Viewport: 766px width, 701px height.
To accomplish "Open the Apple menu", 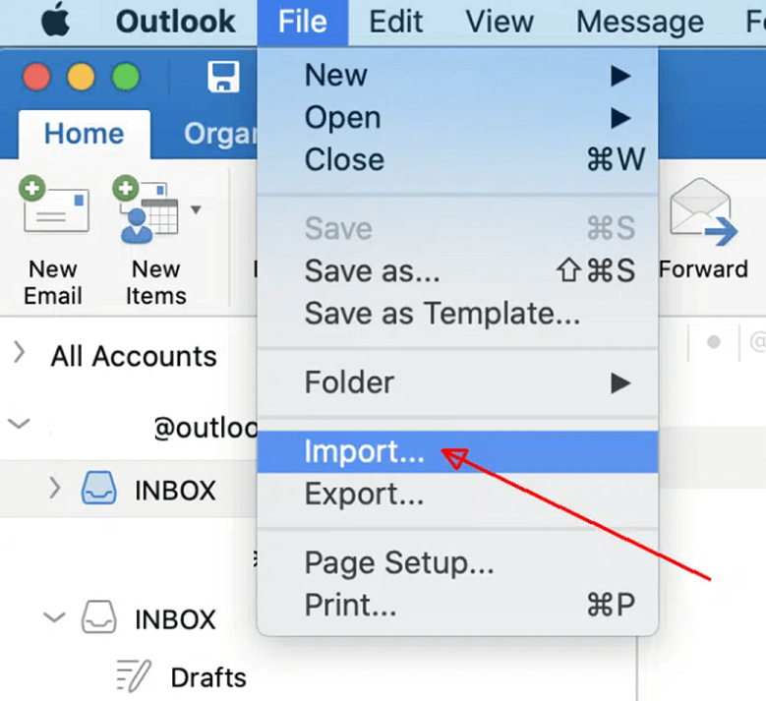I will coord(55,20).
